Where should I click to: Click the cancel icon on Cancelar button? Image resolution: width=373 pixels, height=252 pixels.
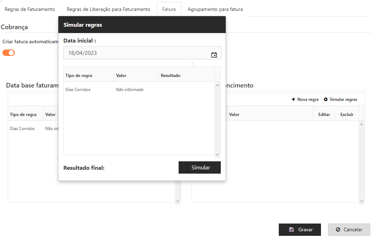[338, 230]
